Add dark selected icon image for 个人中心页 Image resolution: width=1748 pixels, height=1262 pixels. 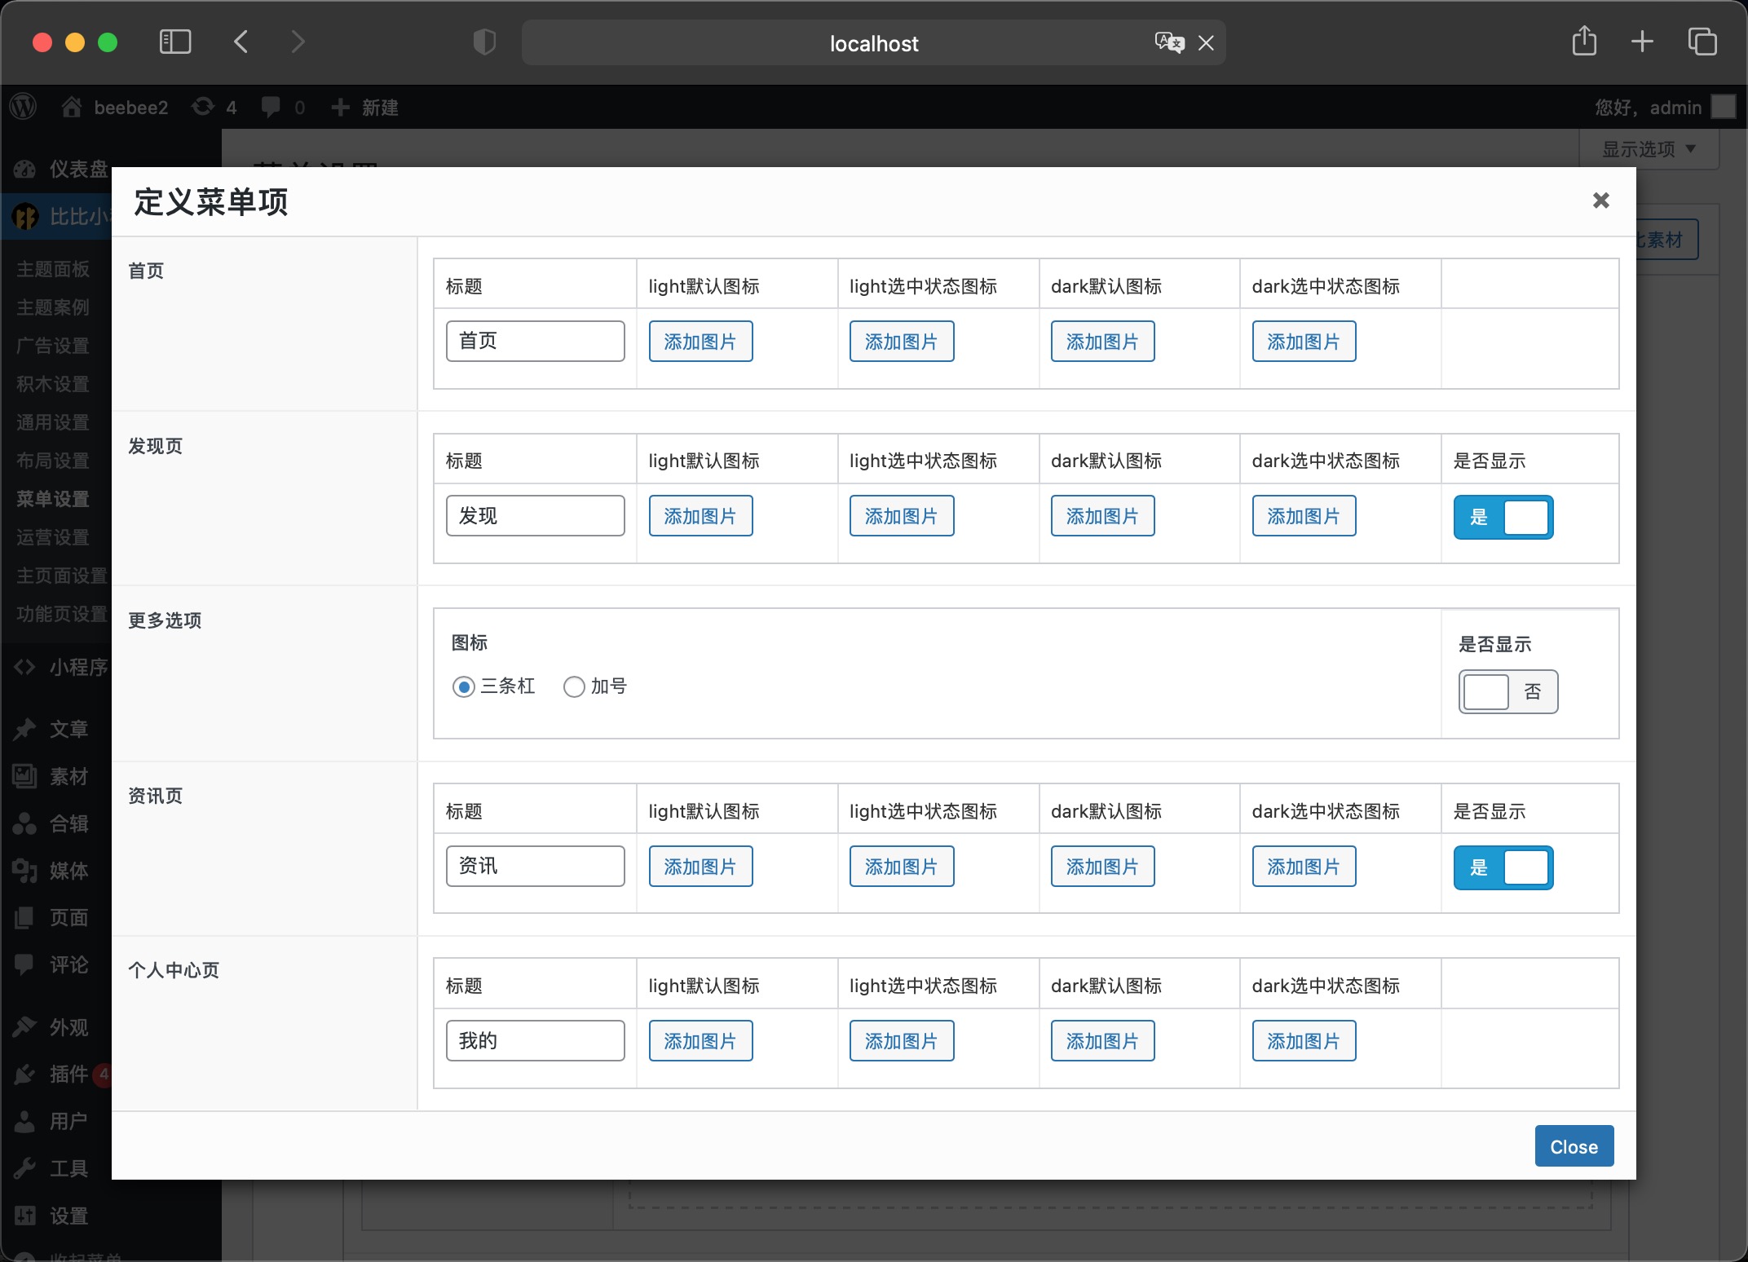[1304, 1040]
